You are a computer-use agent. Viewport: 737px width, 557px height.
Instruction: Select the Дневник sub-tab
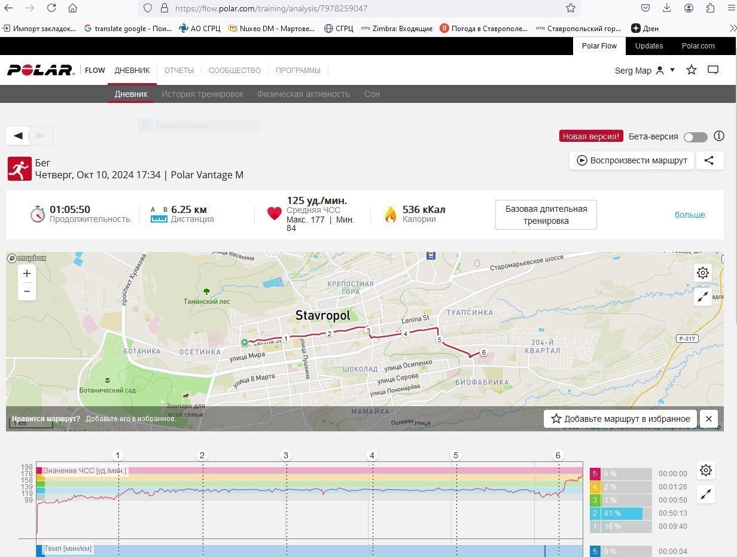click(x=131, y=94)
